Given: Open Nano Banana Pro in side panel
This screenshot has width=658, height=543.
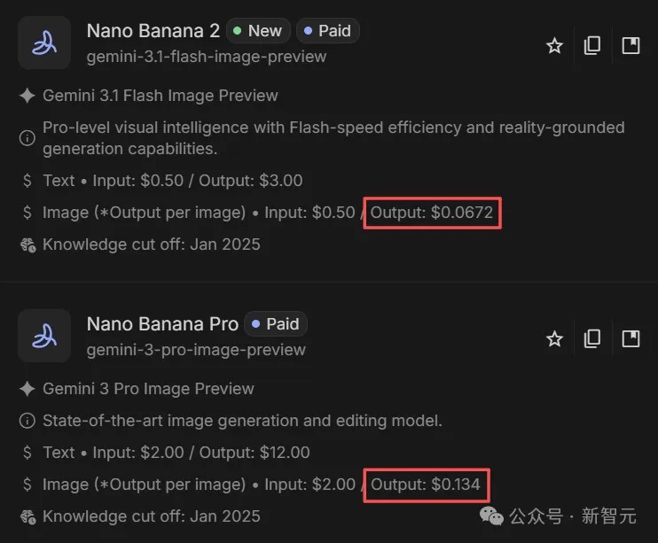Looking at the screenshot, I should [x=631, y=338].
